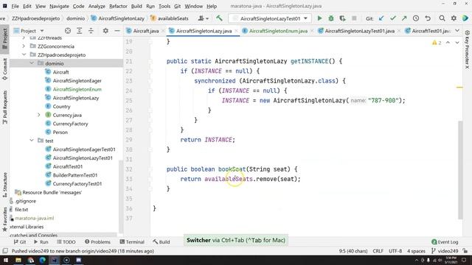This screenshot has width=472, height=265.
Task: Click UTF-8 encoding in status bar
Action: (395, 251)
